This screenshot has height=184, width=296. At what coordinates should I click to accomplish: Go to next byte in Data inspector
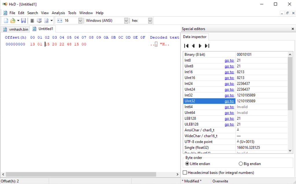(x=200, y=46)
